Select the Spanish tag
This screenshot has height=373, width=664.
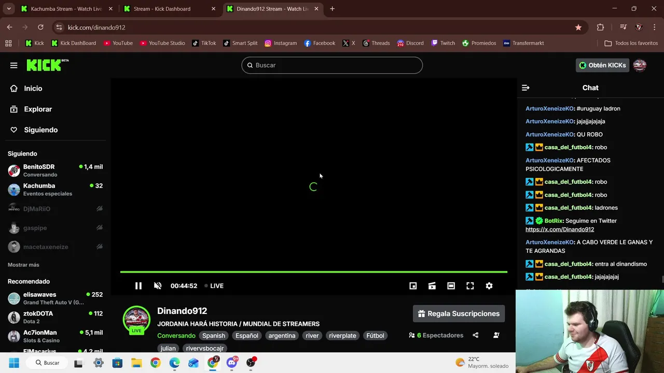pos(214,336)
